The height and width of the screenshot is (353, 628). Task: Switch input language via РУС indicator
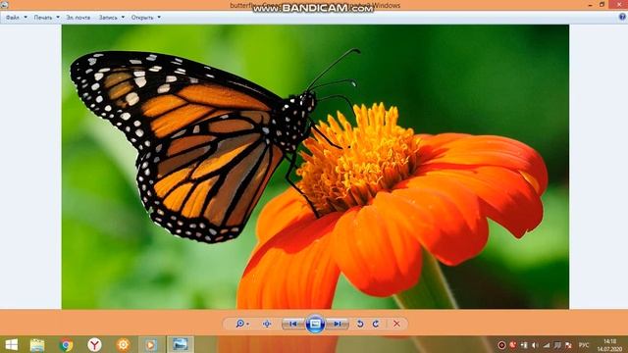pyautogui.click(x=584, y=345)
